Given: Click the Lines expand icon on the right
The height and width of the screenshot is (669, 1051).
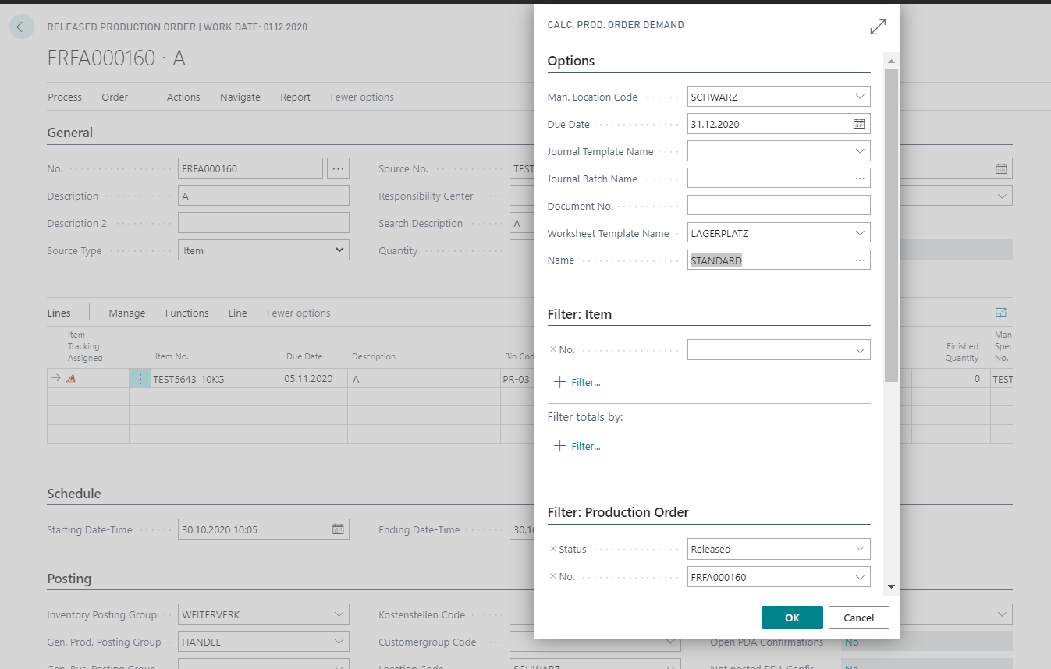Looking at the screenshot, I should pyautogui.click(x=1001, y=313).
